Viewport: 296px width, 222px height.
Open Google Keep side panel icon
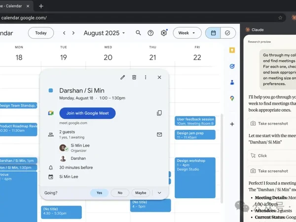point(232,50)
